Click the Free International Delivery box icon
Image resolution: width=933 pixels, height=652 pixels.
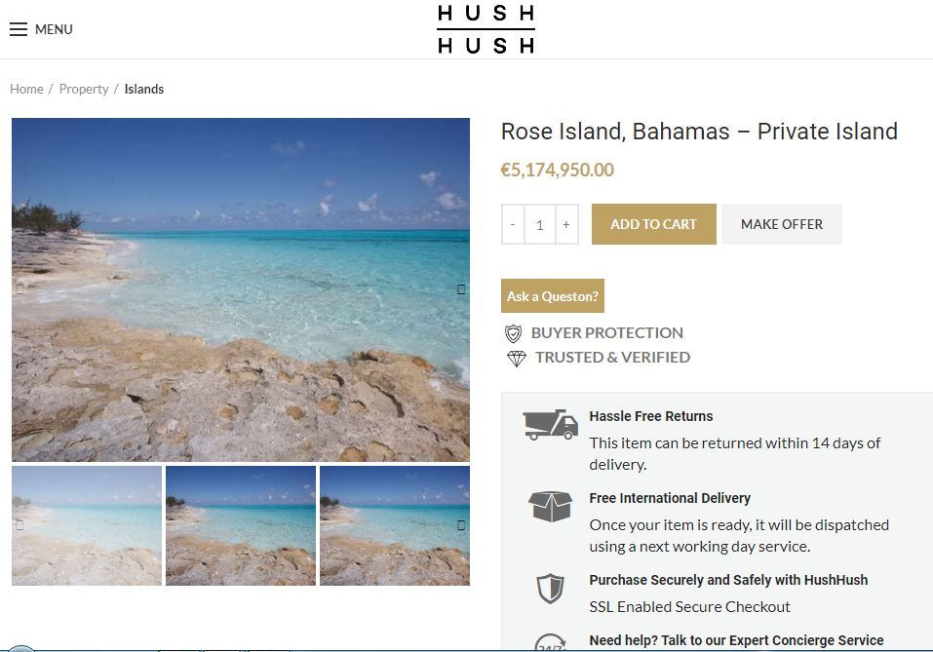(550, 506)
